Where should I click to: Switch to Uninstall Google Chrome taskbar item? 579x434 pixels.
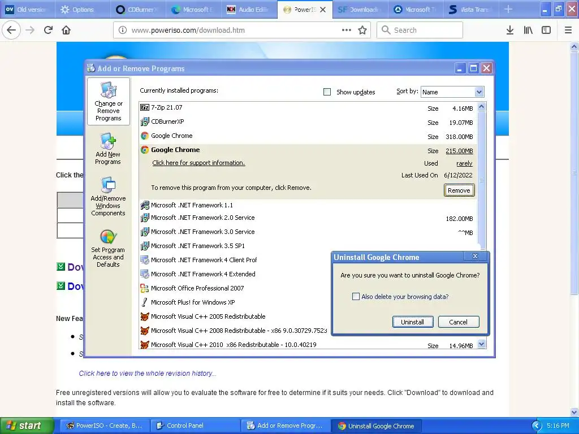(376, 426)
